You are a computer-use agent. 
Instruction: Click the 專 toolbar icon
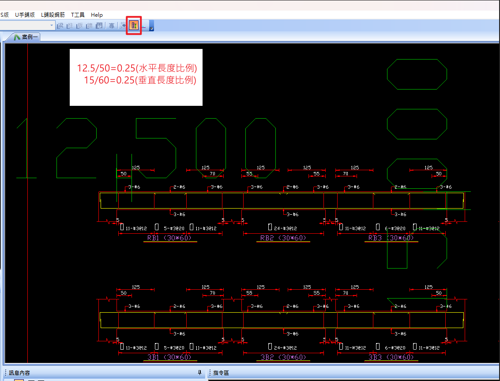[x=112, y=26]
